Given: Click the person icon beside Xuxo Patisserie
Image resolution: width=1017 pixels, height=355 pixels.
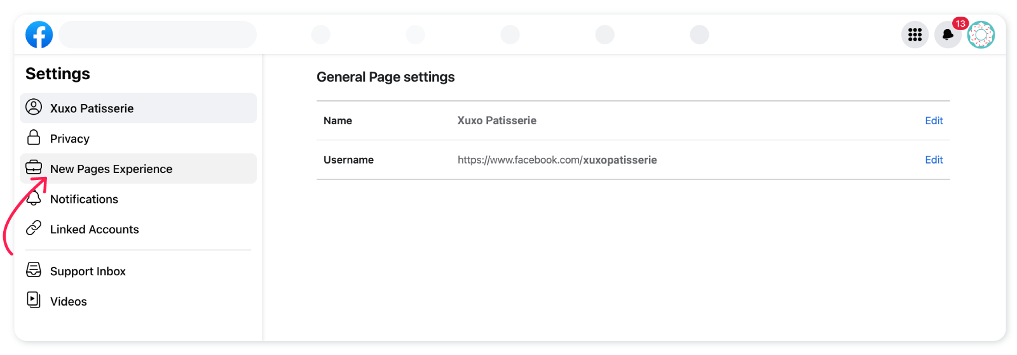Looking at the screenshot, I should point(34,107).
